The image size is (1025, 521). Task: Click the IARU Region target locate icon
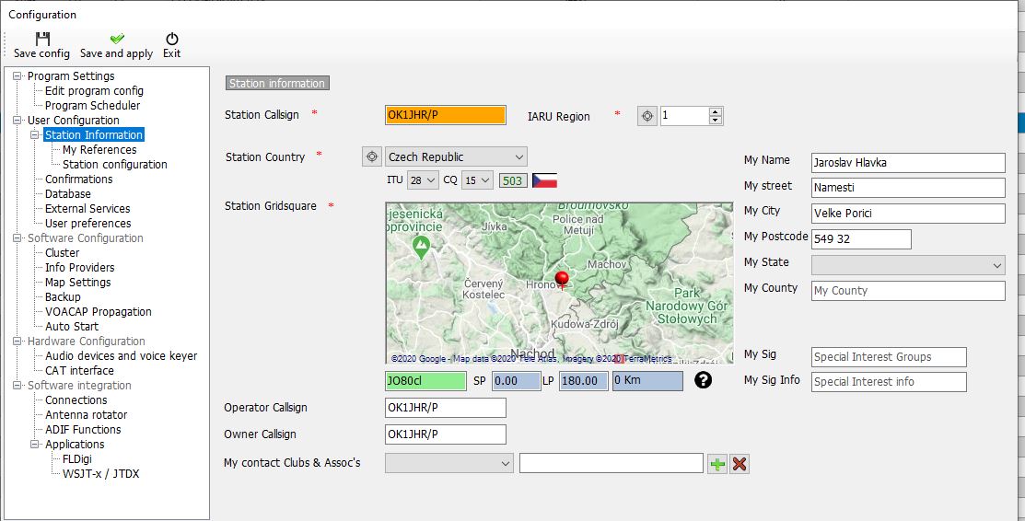[x=647, y=116]
